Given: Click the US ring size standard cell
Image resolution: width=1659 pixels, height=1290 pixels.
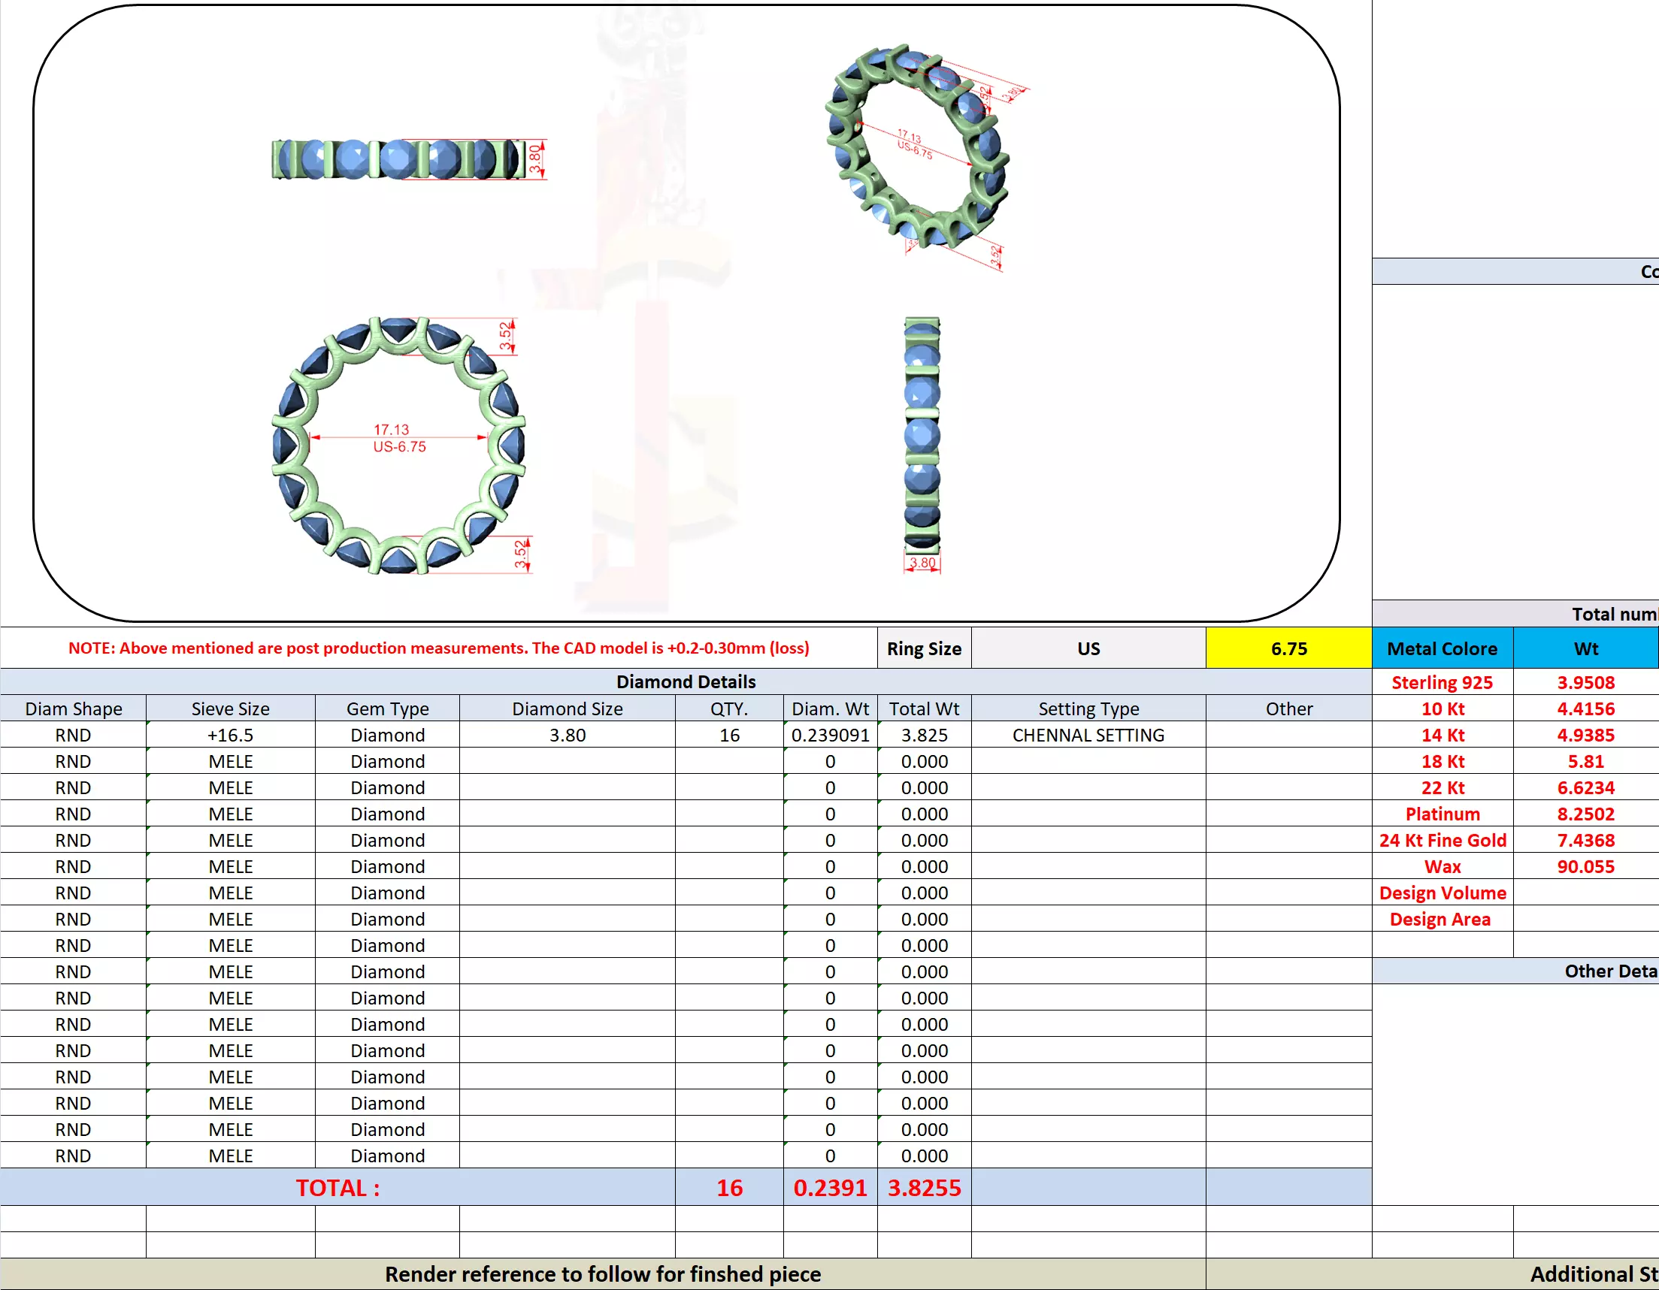Looking at the screenshot, I should coord(1088,648).
